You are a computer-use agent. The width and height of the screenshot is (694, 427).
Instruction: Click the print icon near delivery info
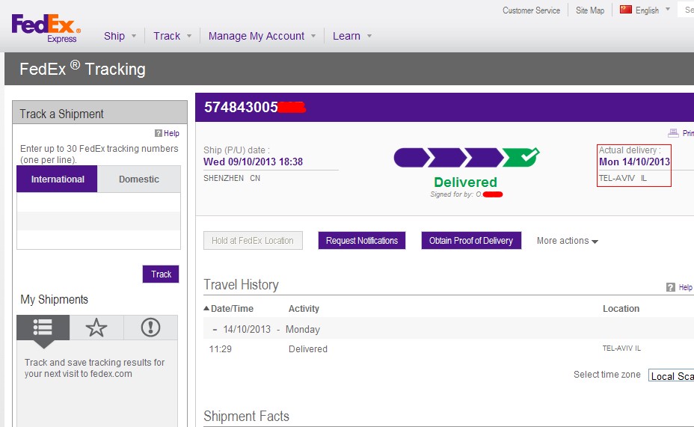[x=673, y=133]
